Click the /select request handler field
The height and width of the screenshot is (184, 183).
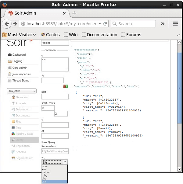pos(55,43)
